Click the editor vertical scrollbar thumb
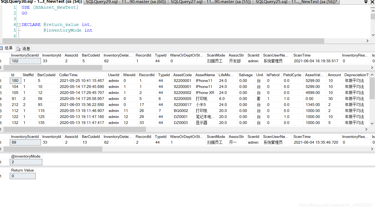Image resolution: width=375 pixels, height=210 pixels. tap(373, 16)
